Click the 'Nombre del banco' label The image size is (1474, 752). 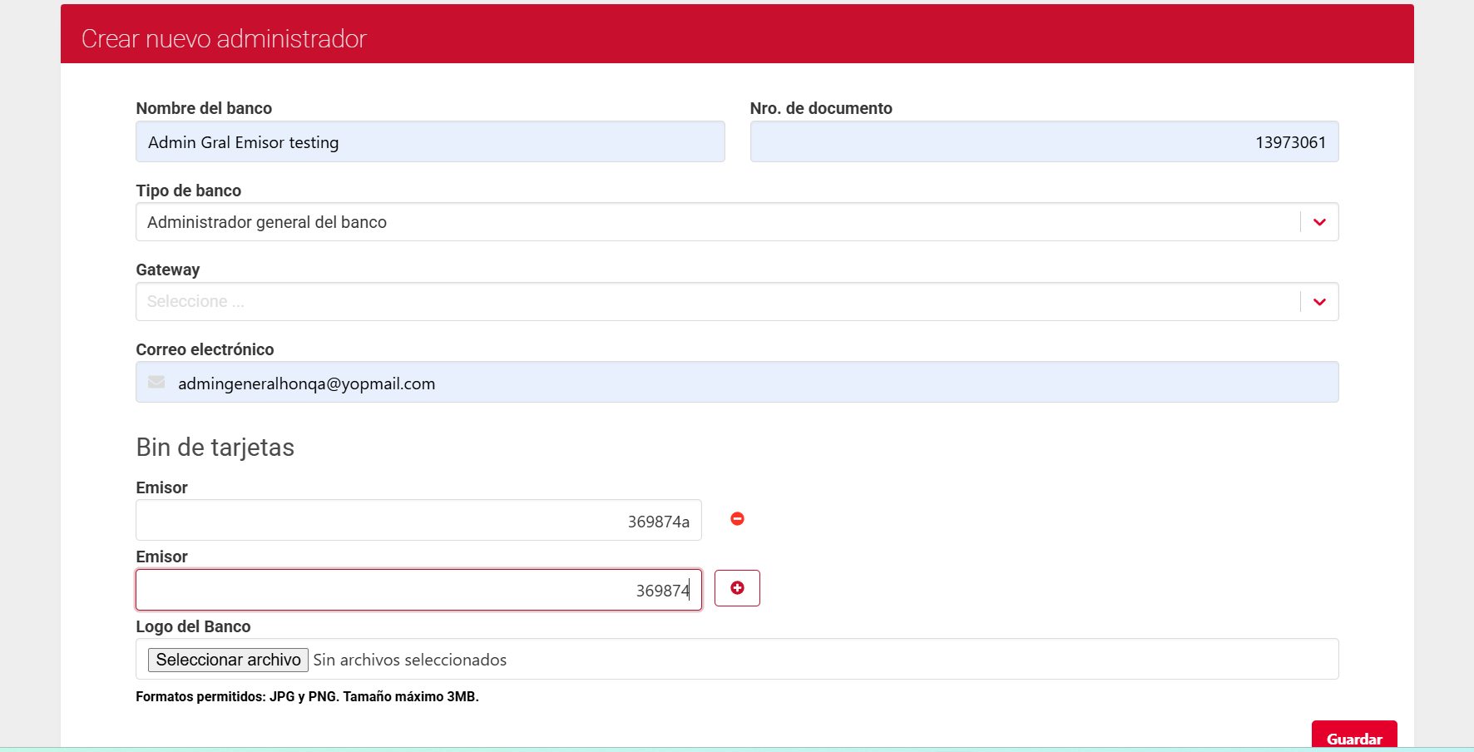tap(204, 108)
